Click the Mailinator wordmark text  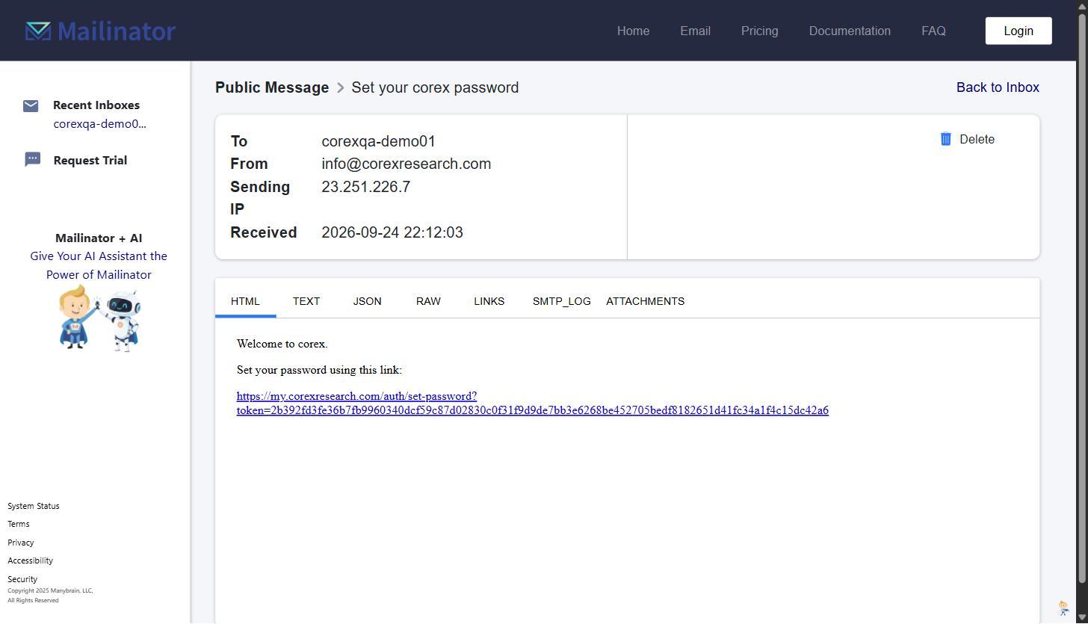[117, 31]
